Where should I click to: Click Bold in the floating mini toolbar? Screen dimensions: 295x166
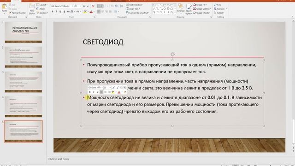(x=90, y=92)
